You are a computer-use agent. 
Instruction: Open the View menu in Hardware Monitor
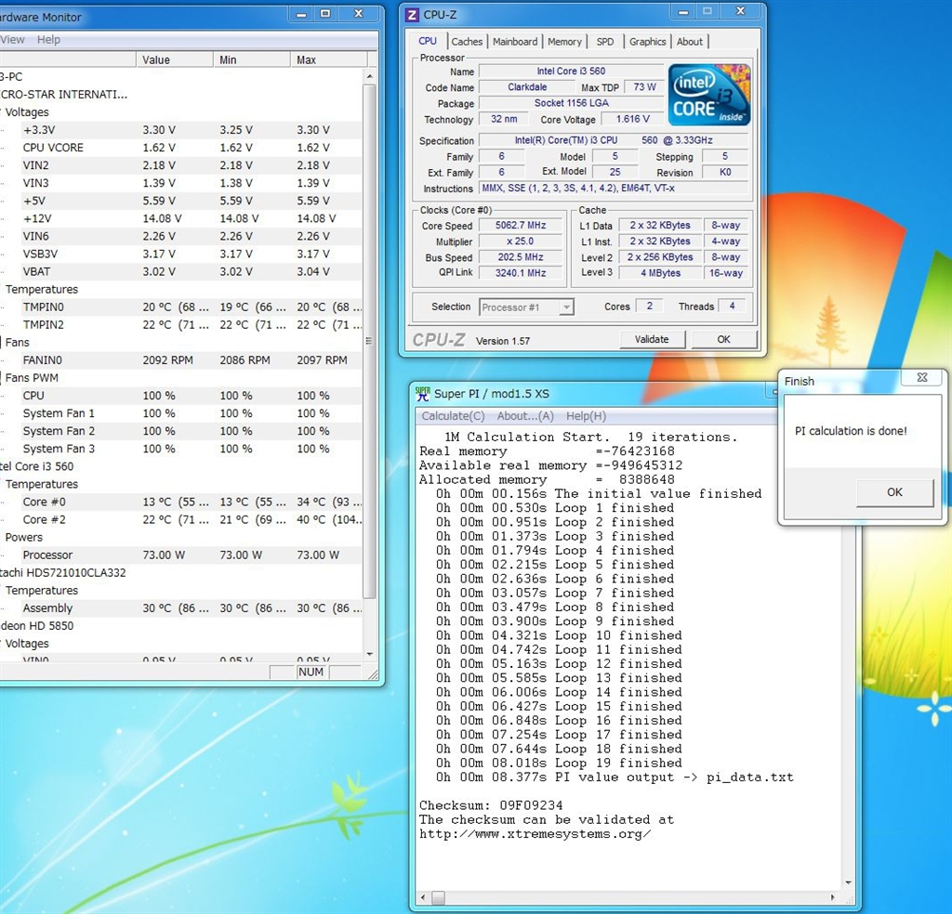pos(13,40)
